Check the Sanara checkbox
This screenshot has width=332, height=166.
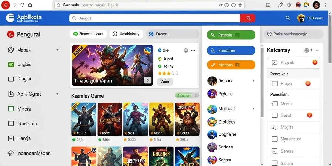pyautogui.click(x=274, y=163)
